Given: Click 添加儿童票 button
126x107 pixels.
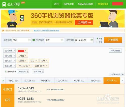Looking at the screenshot, I should (115, 51).
